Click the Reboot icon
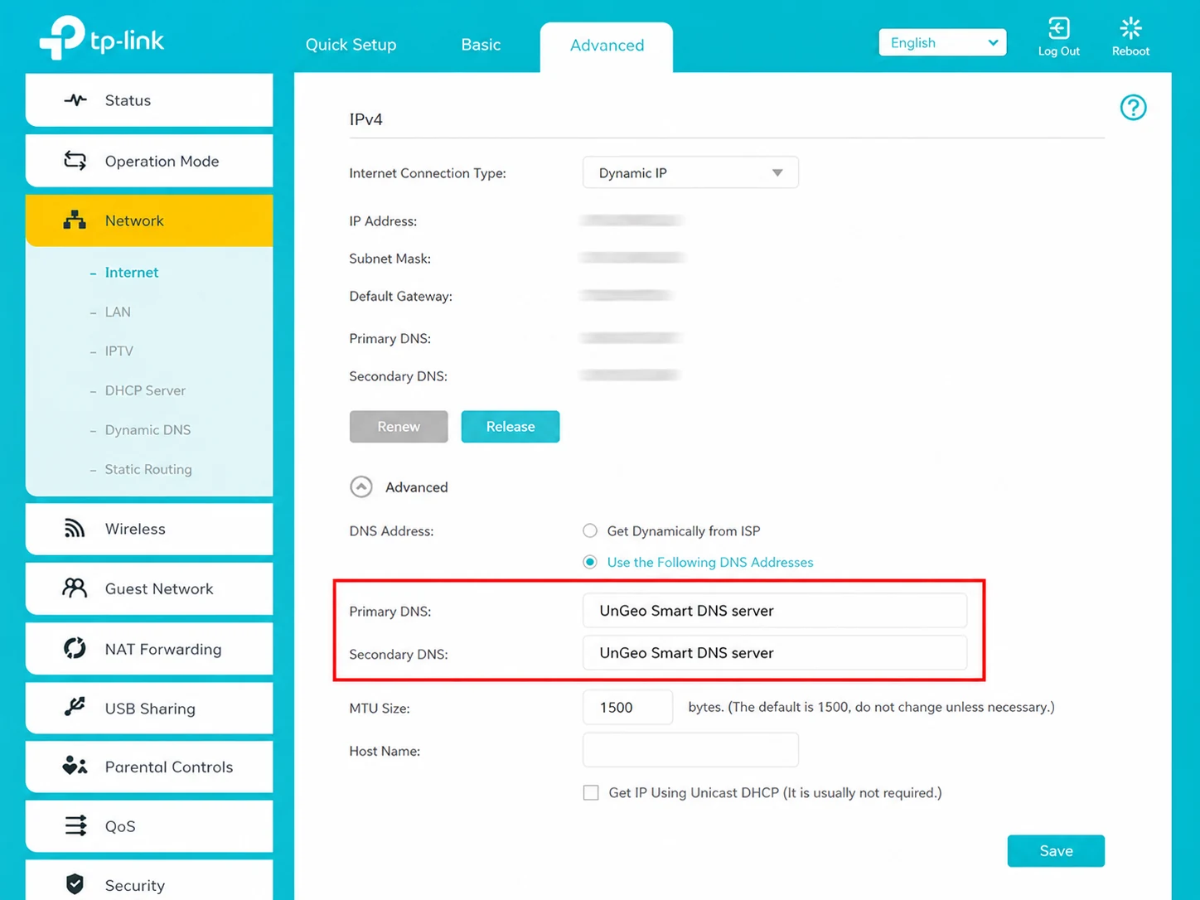Image resolution: width=1200 pixels, height=900 pixels. pos(1130,28)
